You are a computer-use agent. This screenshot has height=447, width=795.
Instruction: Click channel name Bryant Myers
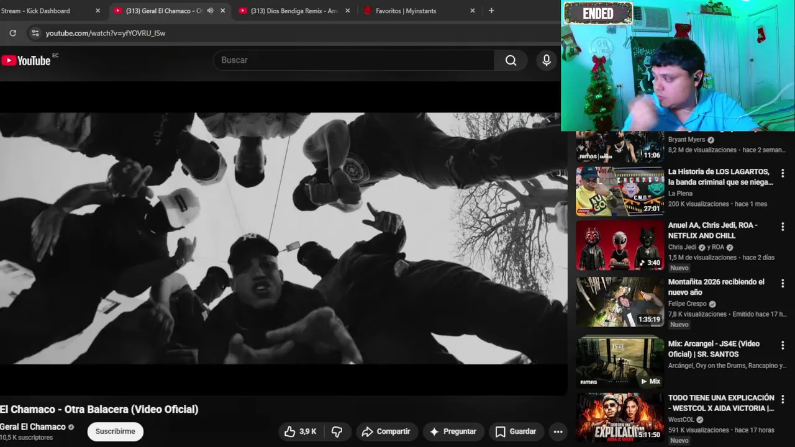click(687, 140)
